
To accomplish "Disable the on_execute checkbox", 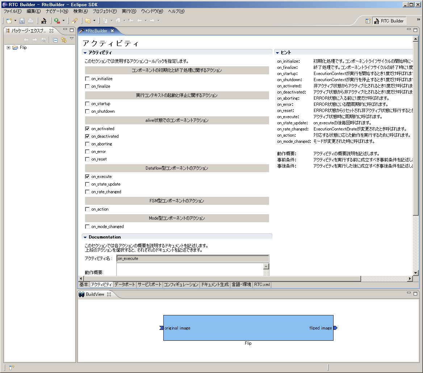I will 87,177.
